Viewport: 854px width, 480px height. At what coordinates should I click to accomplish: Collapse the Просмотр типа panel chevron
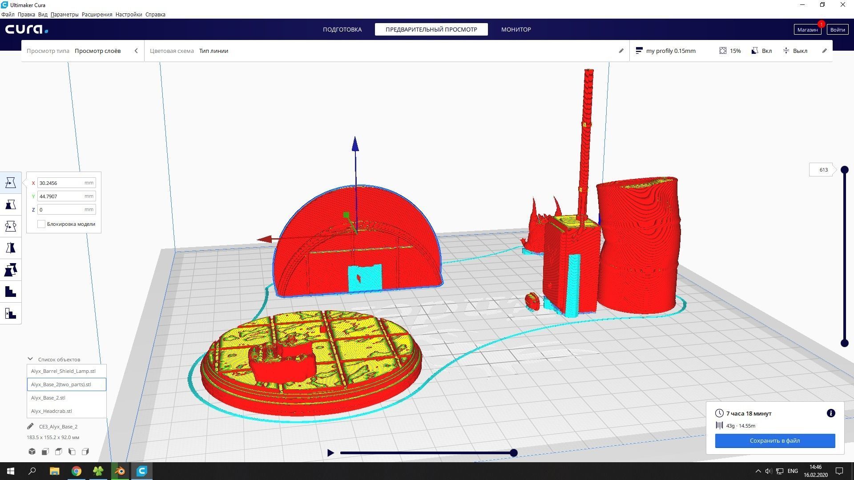click(136, 51)
